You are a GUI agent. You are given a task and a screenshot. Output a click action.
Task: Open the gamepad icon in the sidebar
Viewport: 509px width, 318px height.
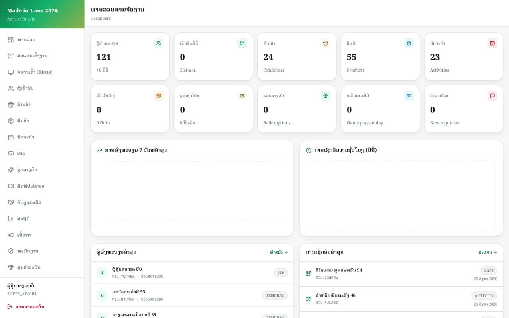pyautogui.click(x=11, y=153)
